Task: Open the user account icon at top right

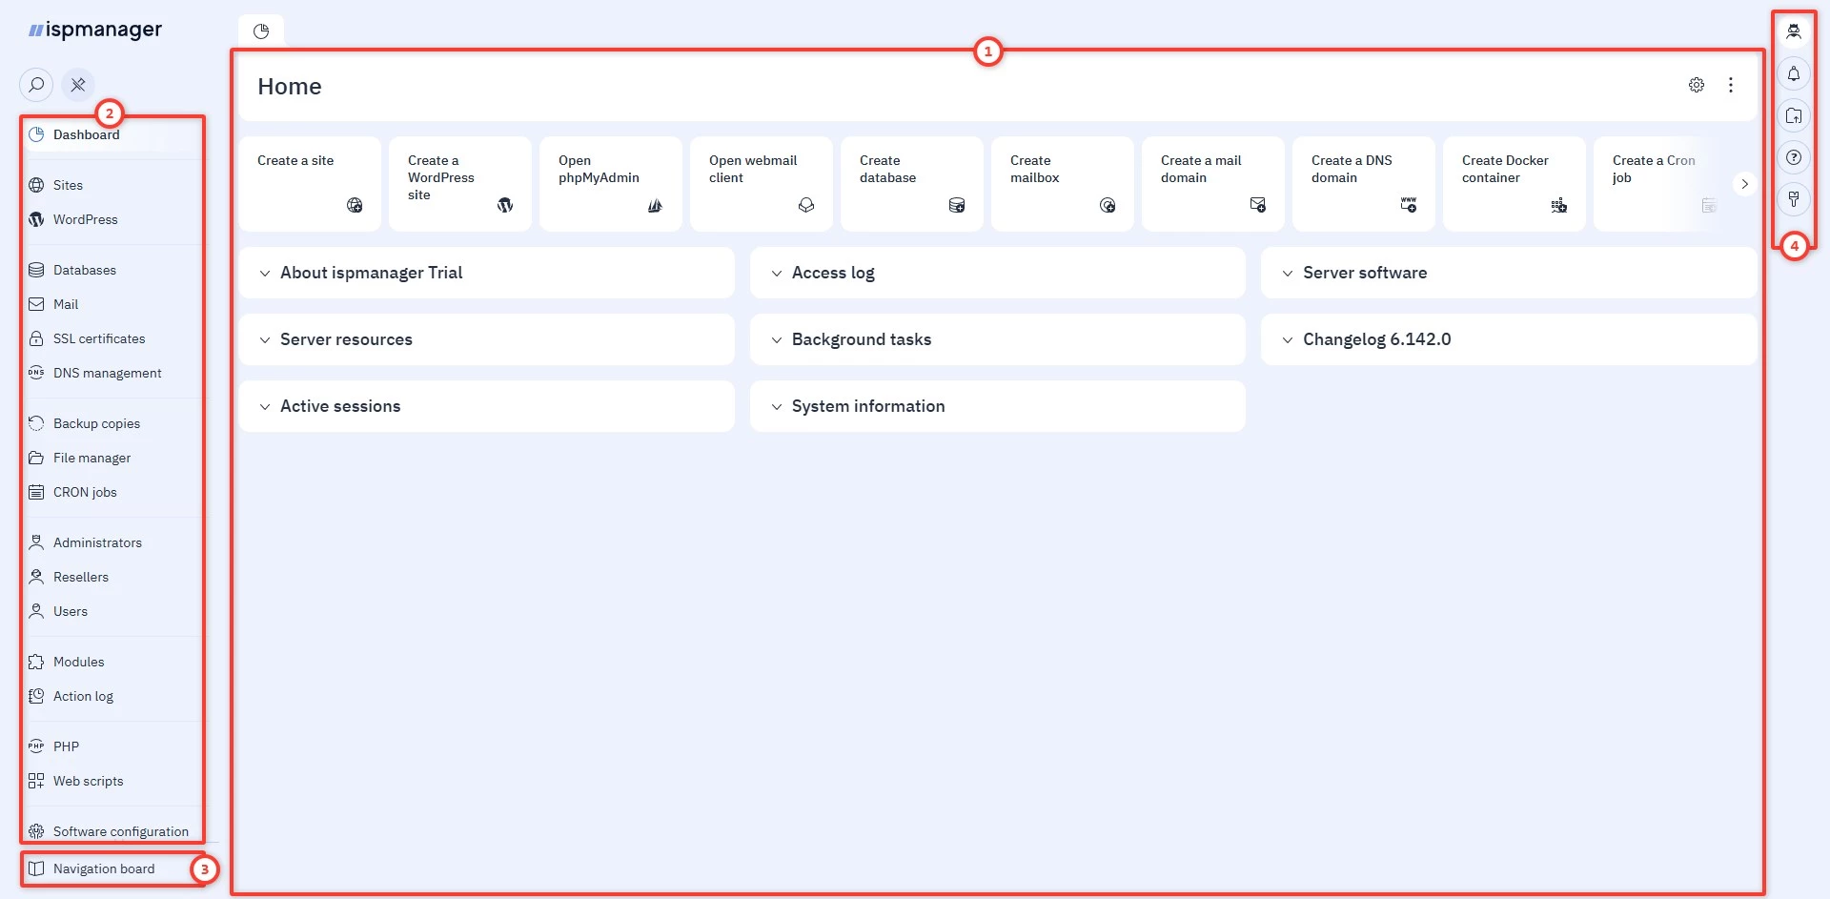Action: point(1793,31)
